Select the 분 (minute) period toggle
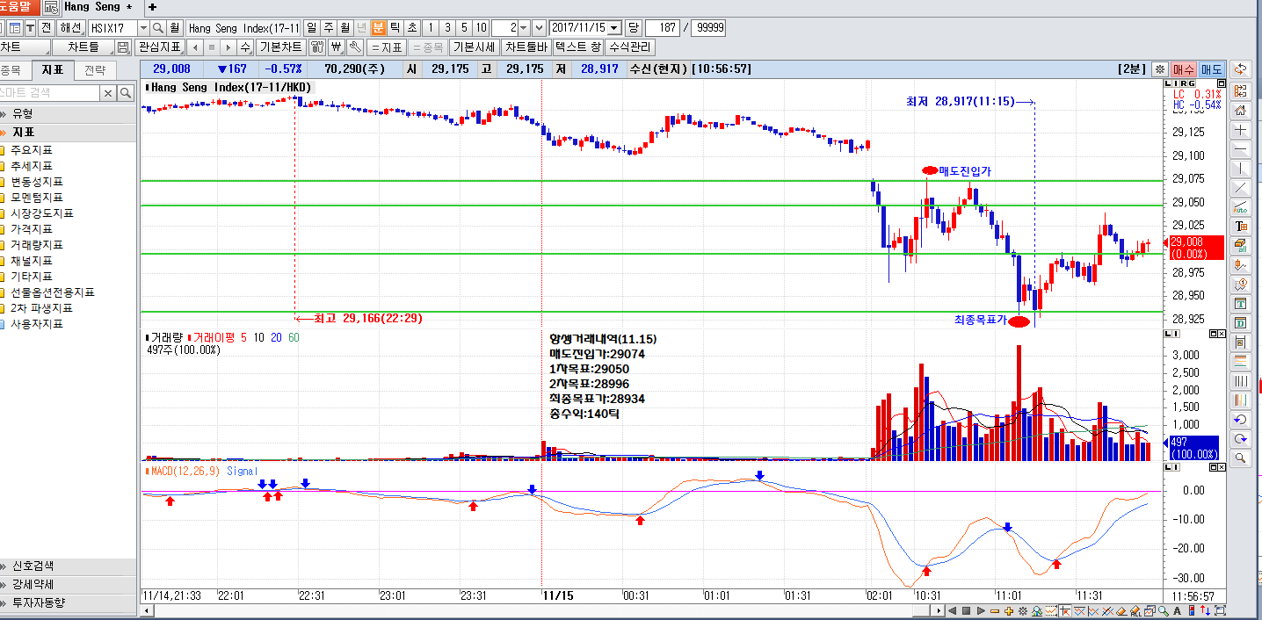The height and width of the screenshot is (620, 1262). (379, 28)
